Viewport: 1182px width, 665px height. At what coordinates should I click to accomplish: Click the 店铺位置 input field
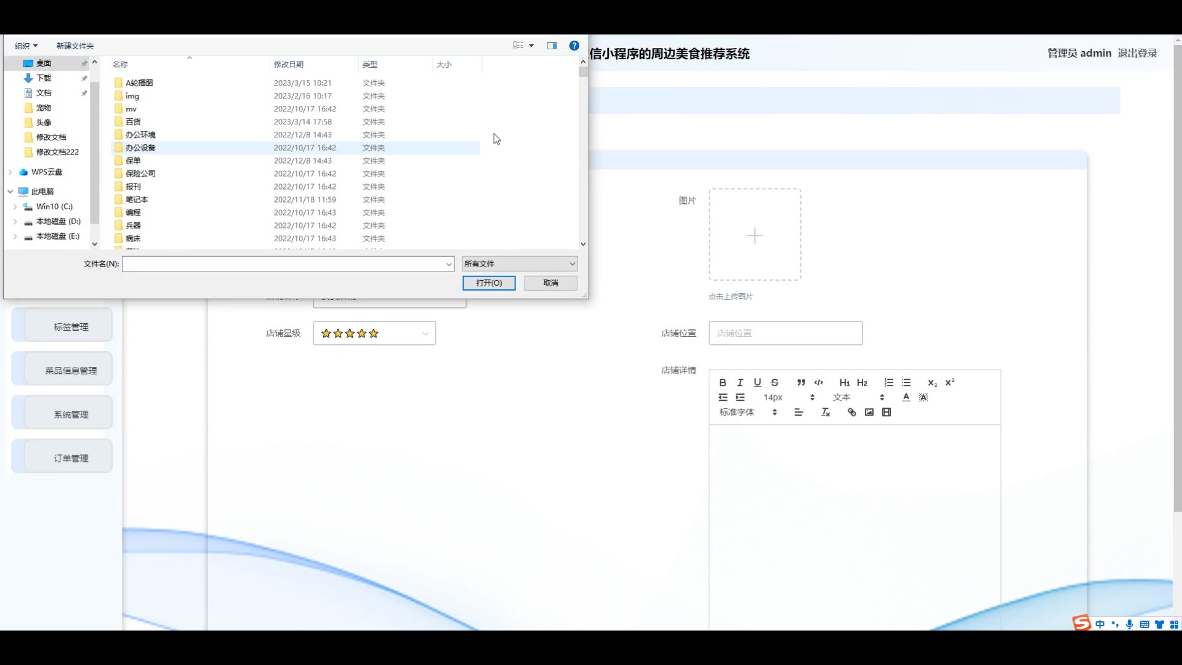[786, 333]
